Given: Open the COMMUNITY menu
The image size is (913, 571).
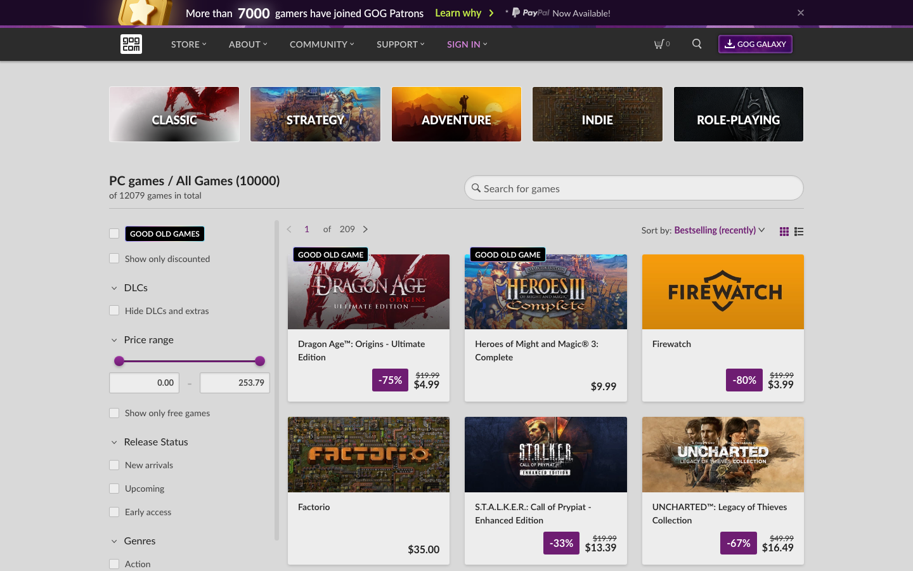Looking at the screenshot, I should pos(322,44).
